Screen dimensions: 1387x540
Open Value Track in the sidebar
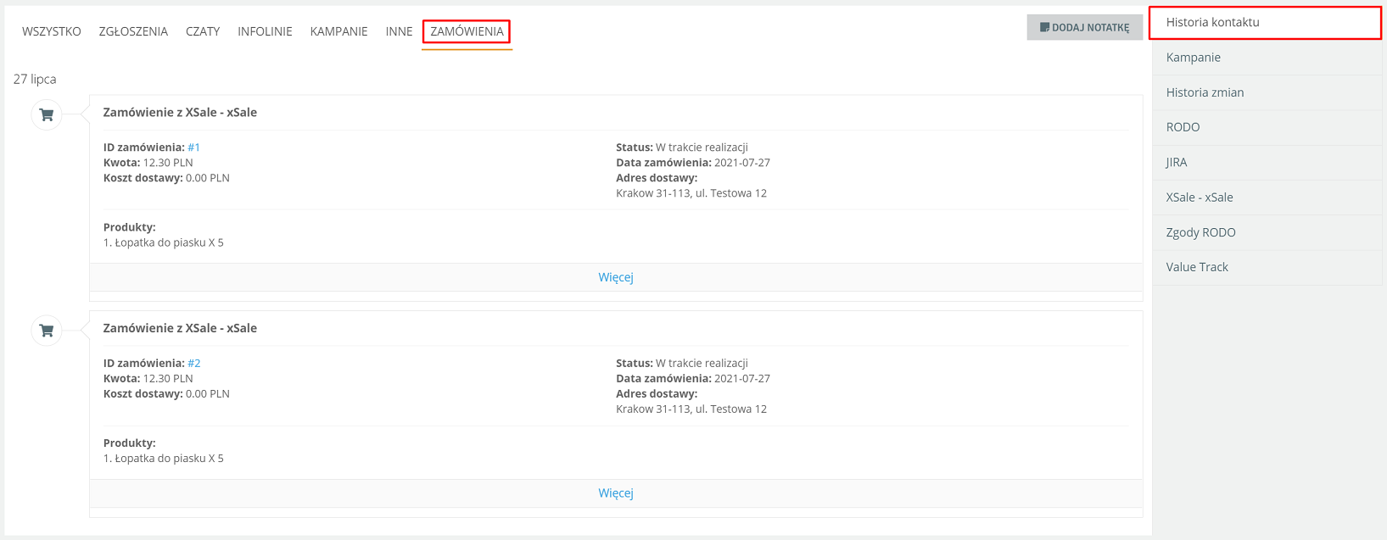1267,267
